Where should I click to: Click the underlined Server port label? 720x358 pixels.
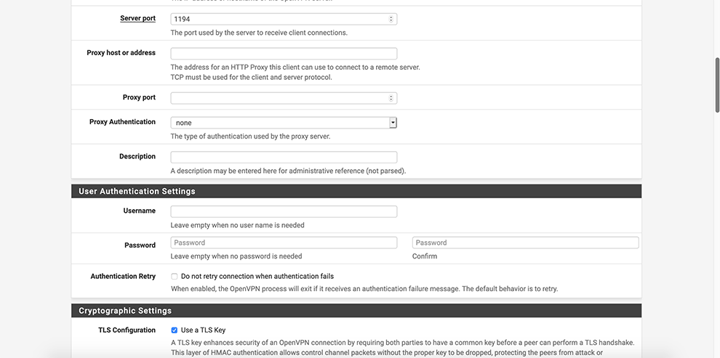137,18
